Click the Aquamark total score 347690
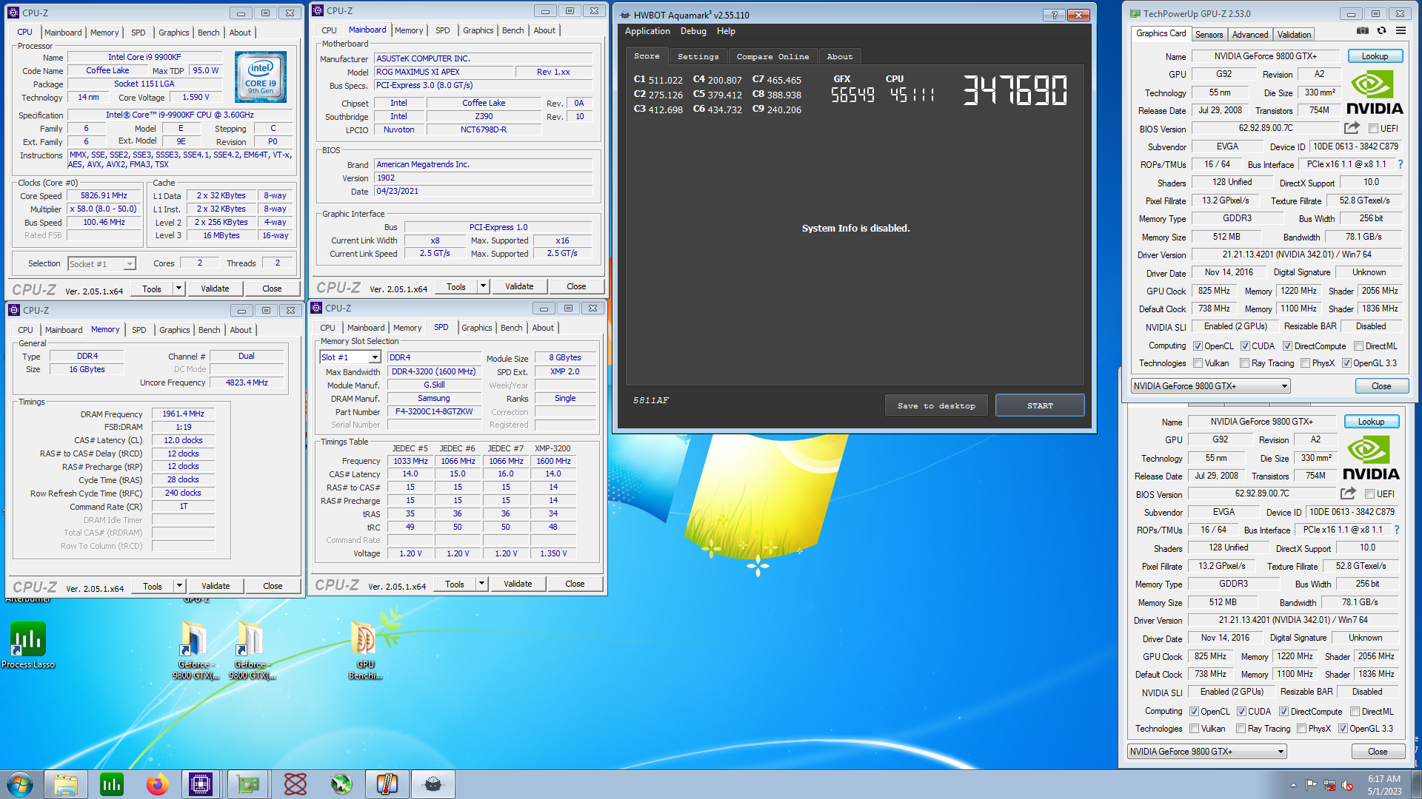Image resolution: width=1422 pixels, height=799 pixels. (1015, 90)
